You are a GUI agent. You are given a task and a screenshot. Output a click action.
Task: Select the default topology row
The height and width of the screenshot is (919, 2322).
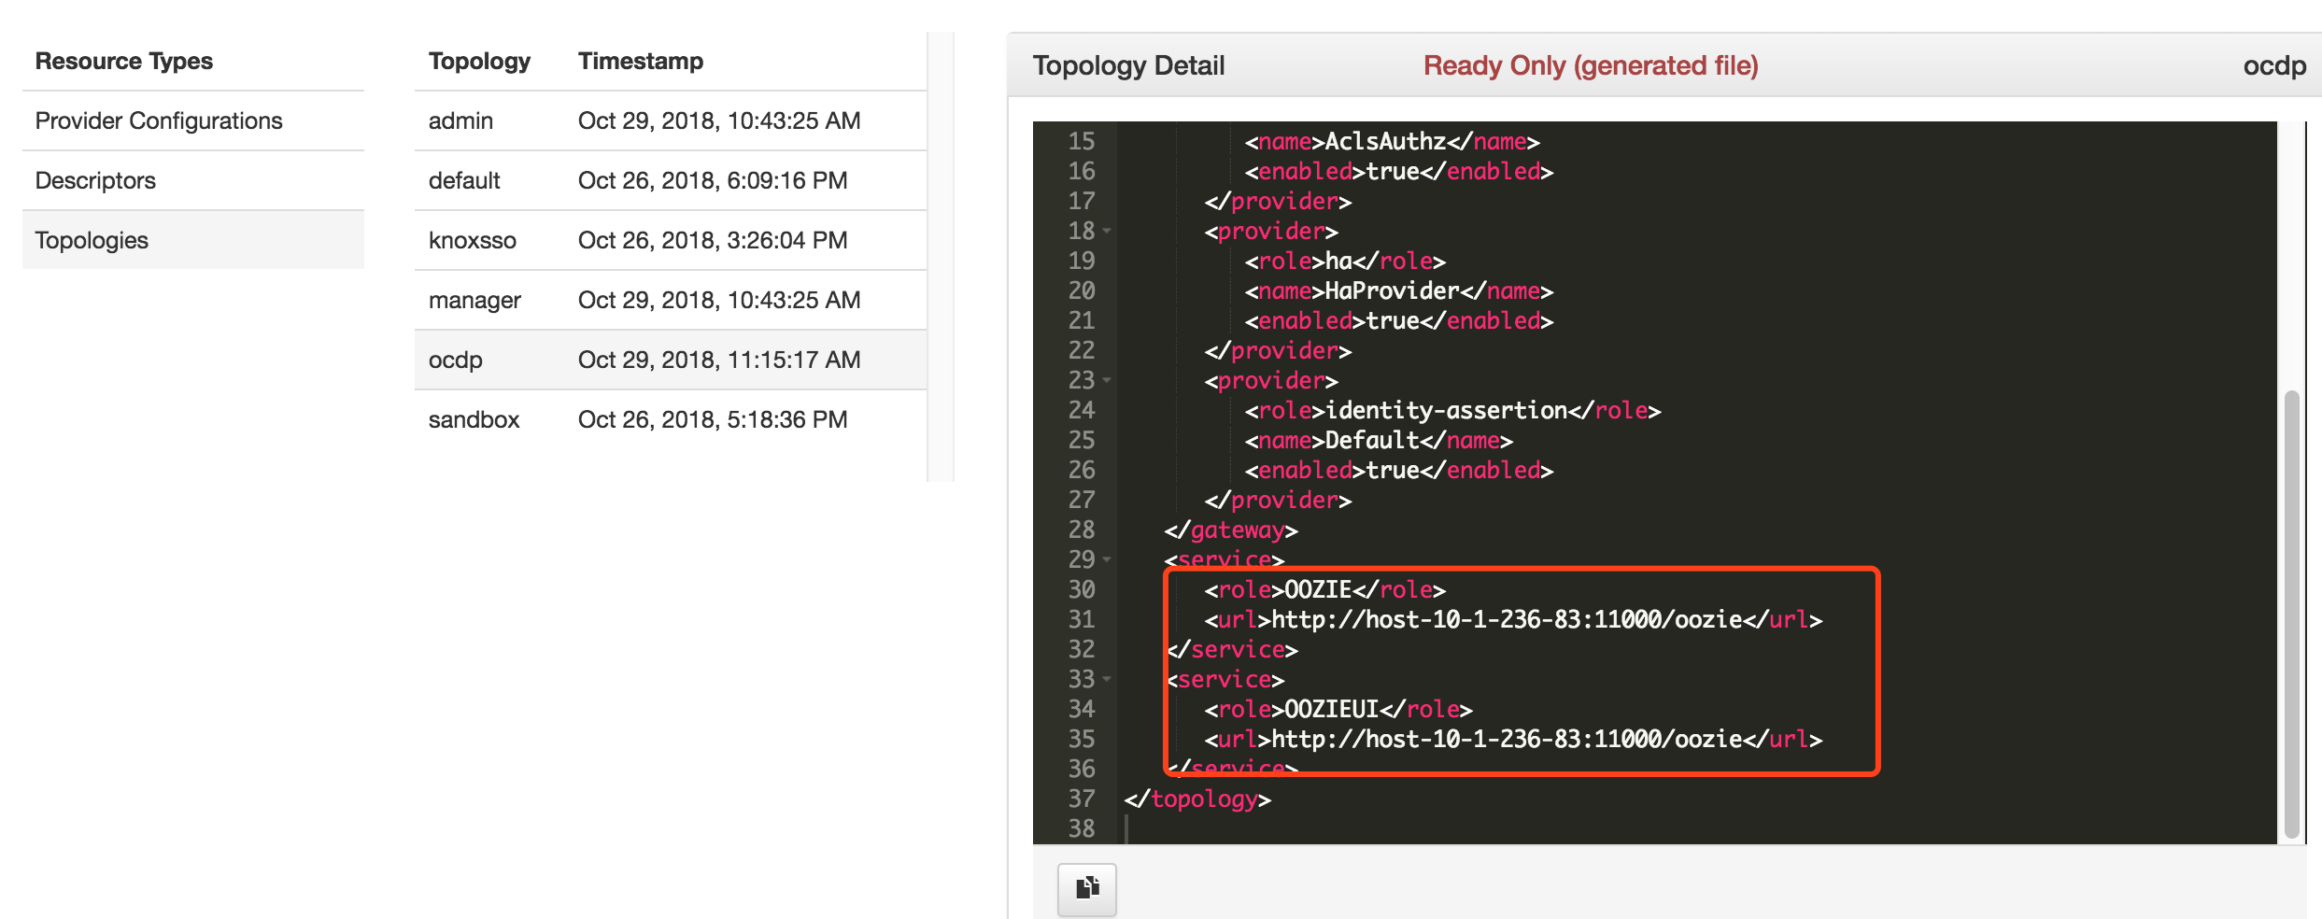coord(671,180)
